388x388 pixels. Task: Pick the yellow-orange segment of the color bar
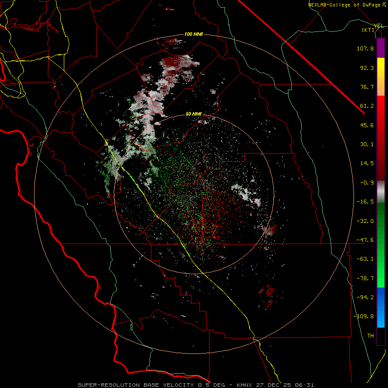381,77
